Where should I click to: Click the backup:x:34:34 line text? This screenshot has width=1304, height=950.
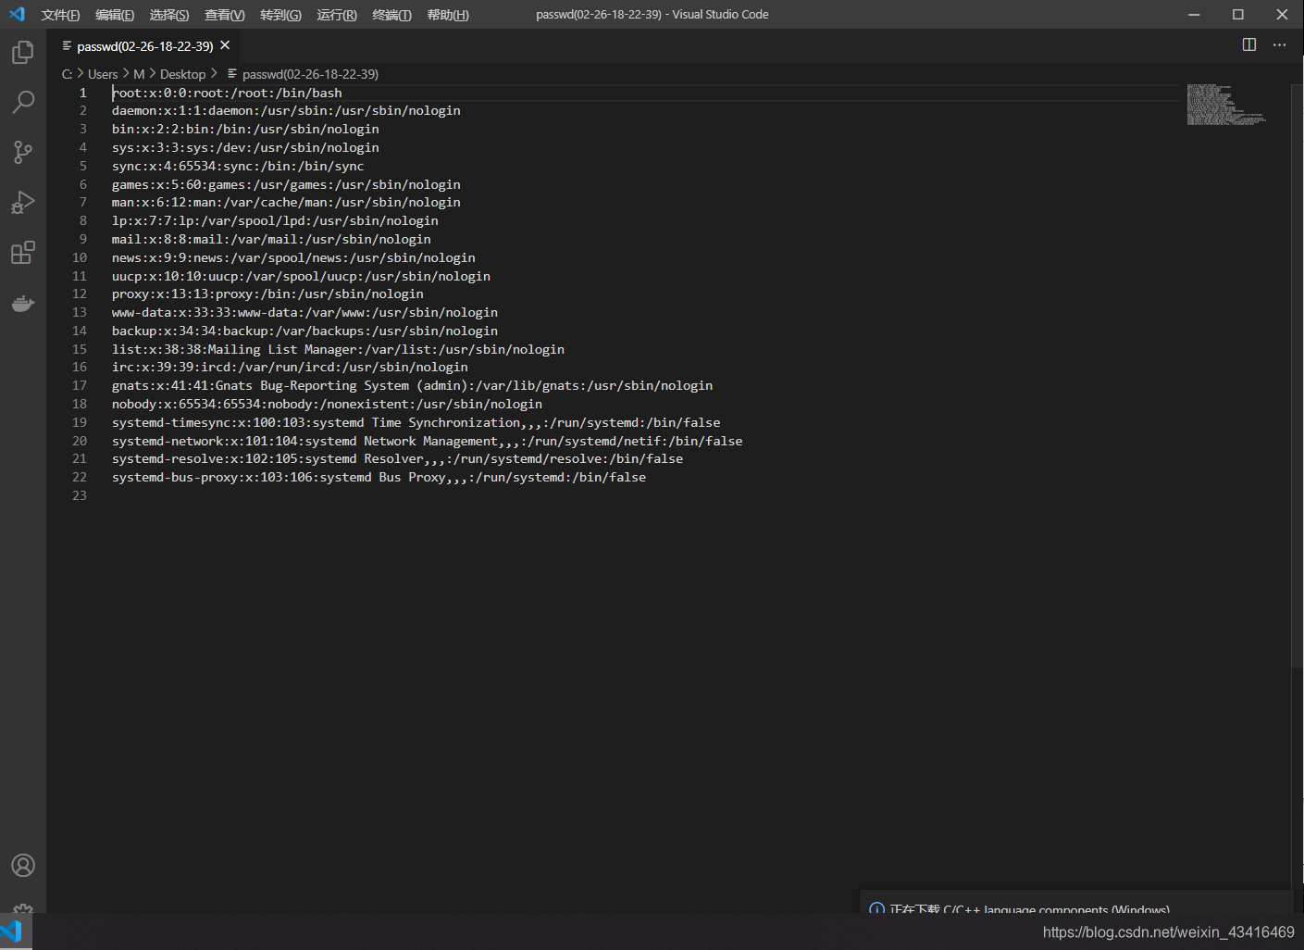[304, 331]
